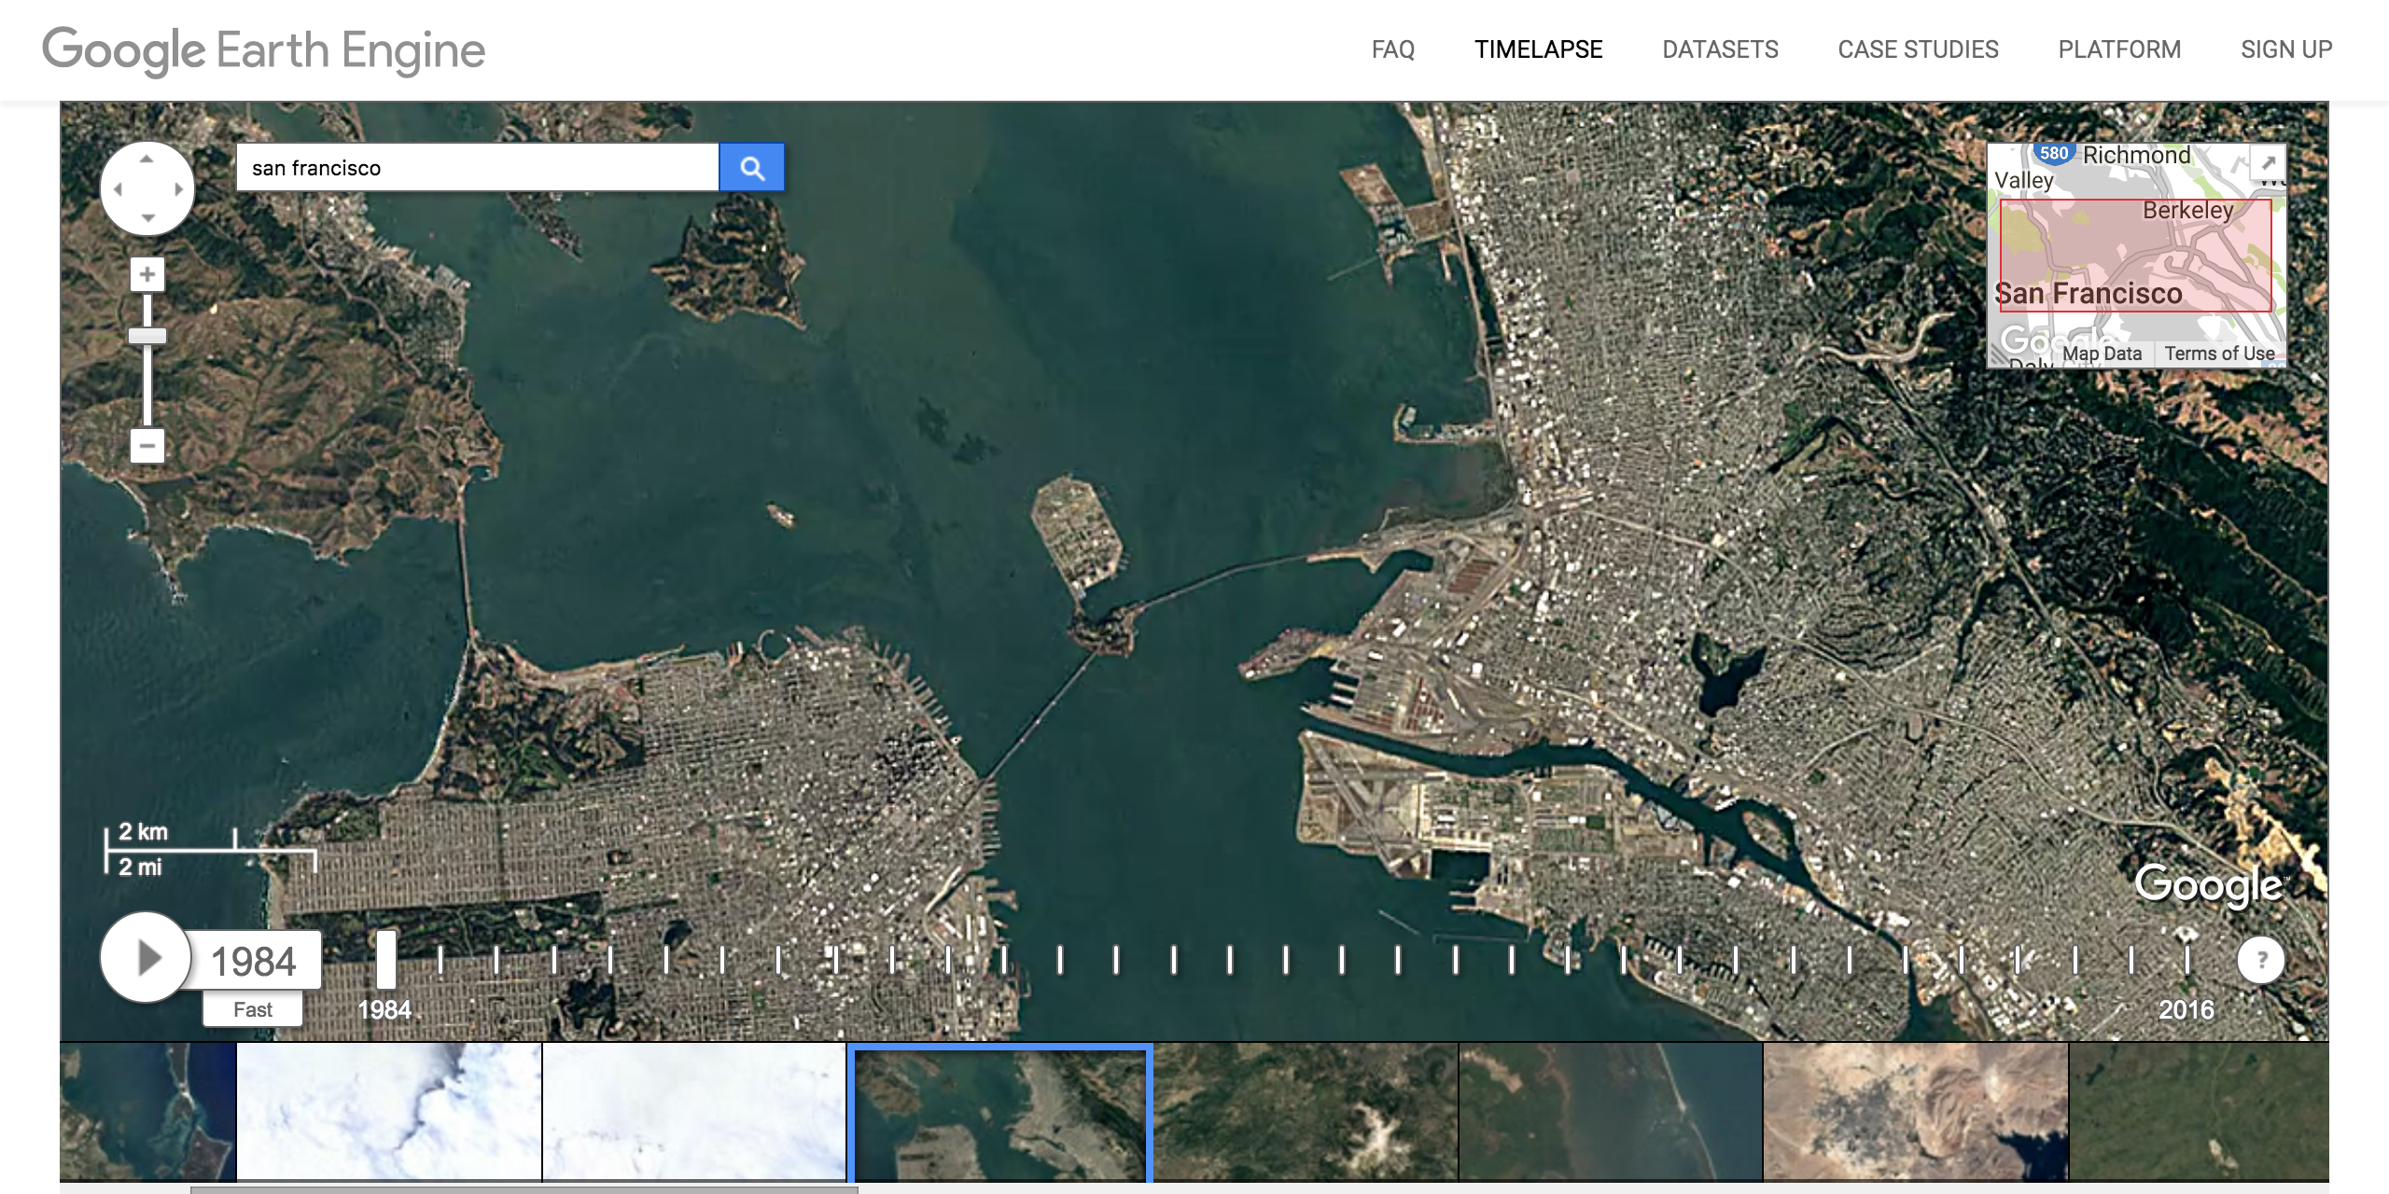Click the zoom in plus icon
This screenshot has height=1194, width=2389.
click(x=147, y=274)
